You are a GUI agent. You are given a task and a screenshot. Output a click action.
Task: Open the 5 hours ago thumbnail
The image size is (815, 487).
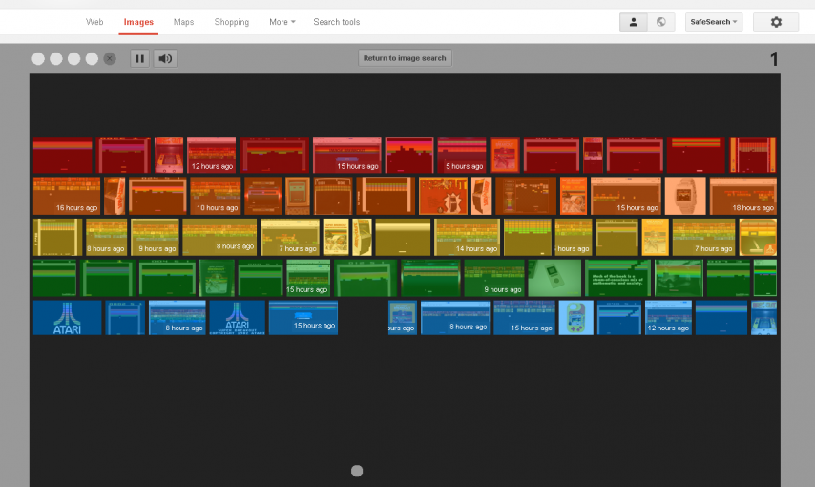click(x=462, y=155)
